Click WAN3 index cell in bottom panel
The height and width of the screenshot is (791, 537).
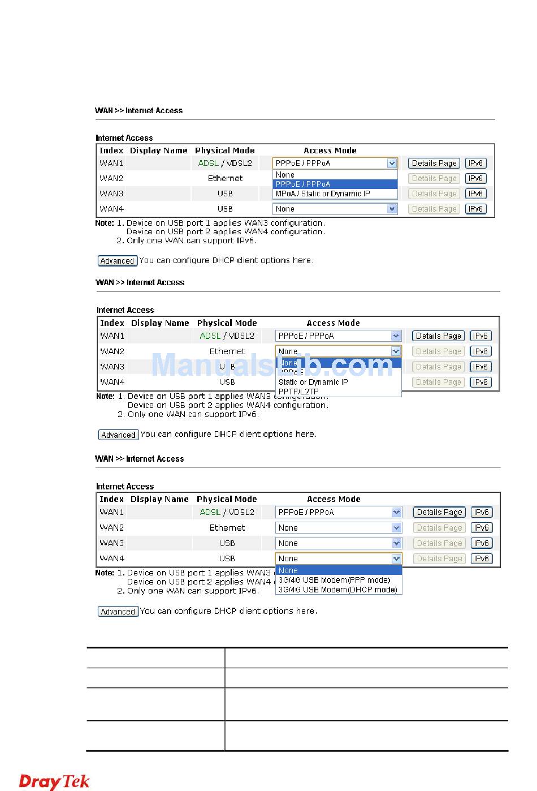tap(112, 543)
